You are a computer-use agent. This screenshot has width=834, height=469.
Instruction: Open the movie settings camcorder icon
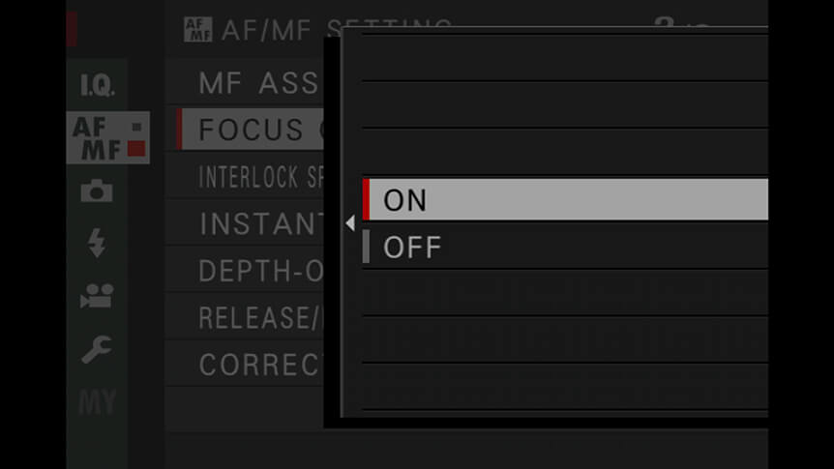97,296
